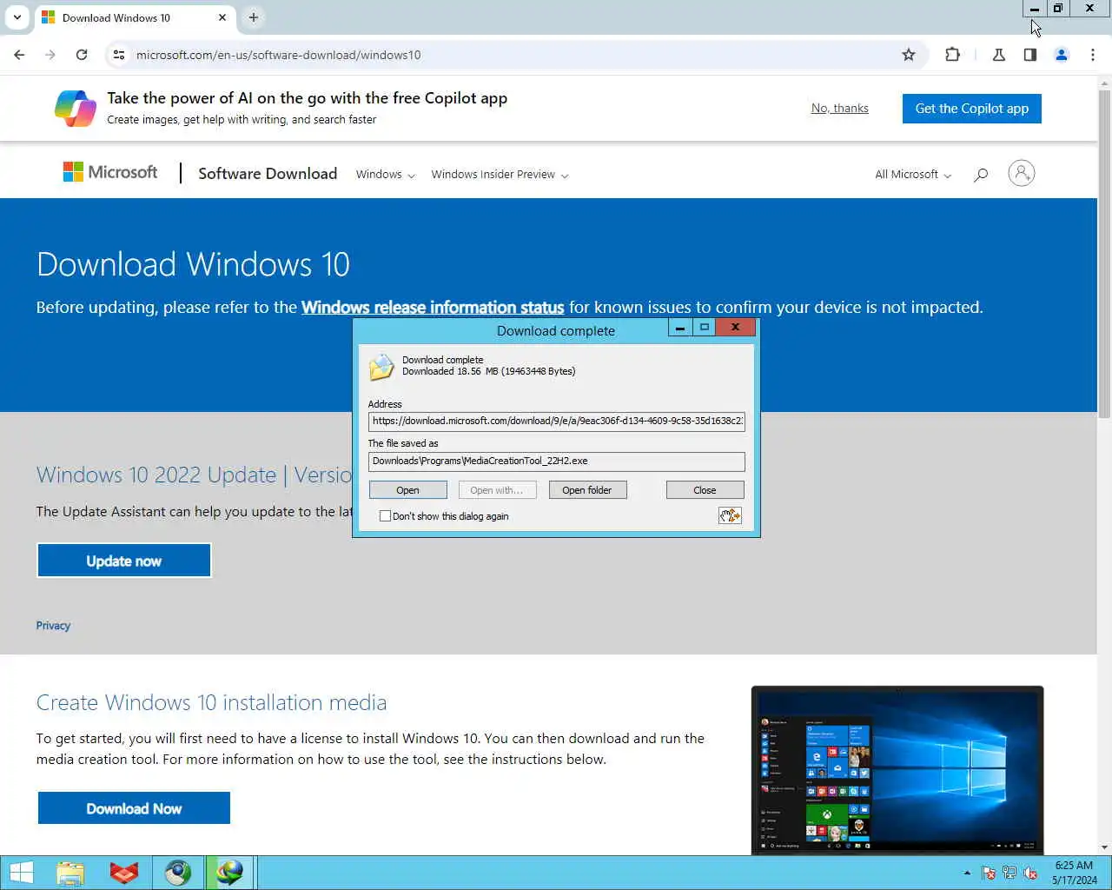Open the Privacy link
The image size is (1112, 890).
pos(53,626)
